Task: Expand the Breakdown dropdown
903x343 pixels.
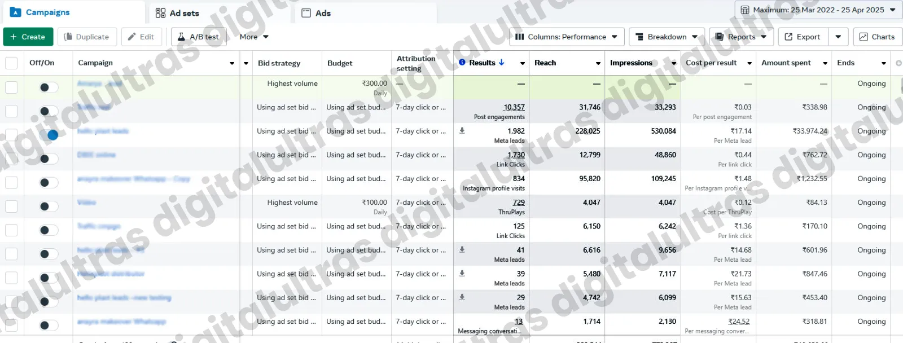Action: 667,37
